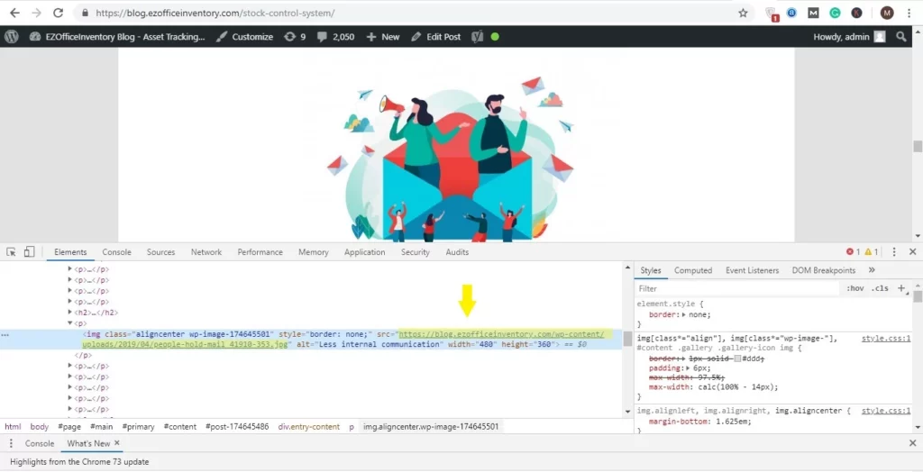
Task: Click the red error count indicator
Action: pyautogui.click(x=853, y=252)
